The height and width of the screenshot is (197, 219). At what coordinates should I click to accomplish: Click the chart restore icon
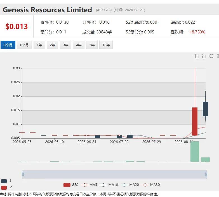[x=211, y=56]
